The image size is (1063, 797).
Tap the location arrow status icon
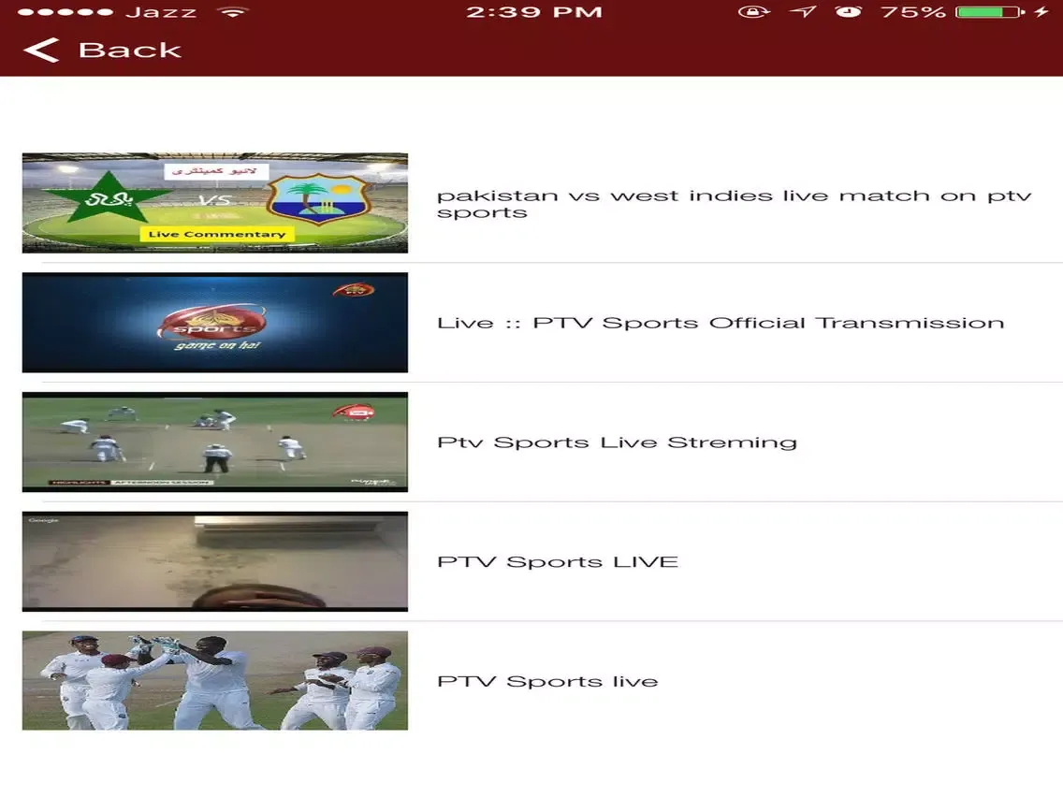click(804, 11)
